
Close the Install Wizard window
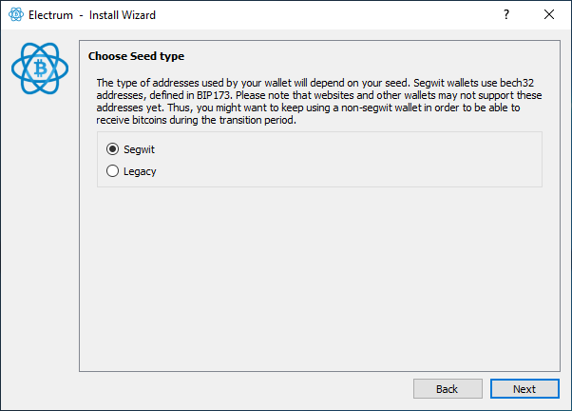(549, 15)
